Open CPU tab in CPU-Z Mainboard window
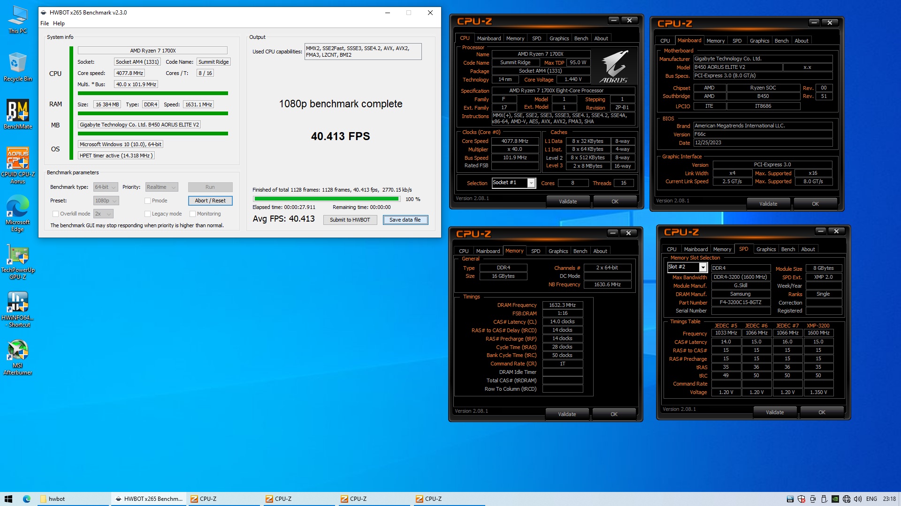The height and width of the screenshot is (506, 901). 665,41
